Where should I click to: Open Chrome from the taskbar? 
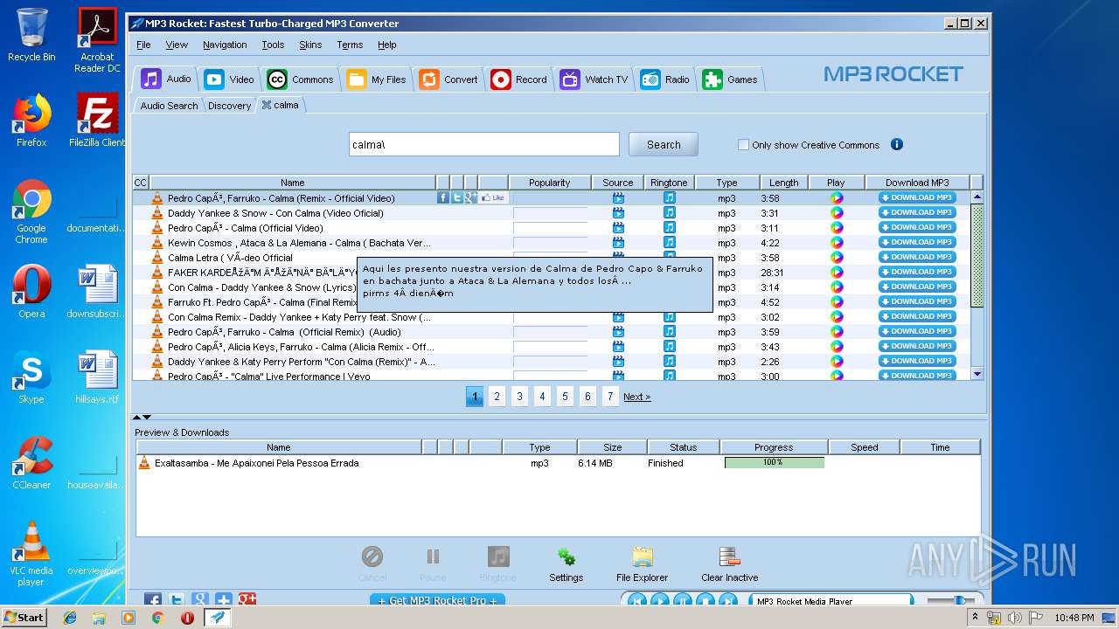coord(157,618)
